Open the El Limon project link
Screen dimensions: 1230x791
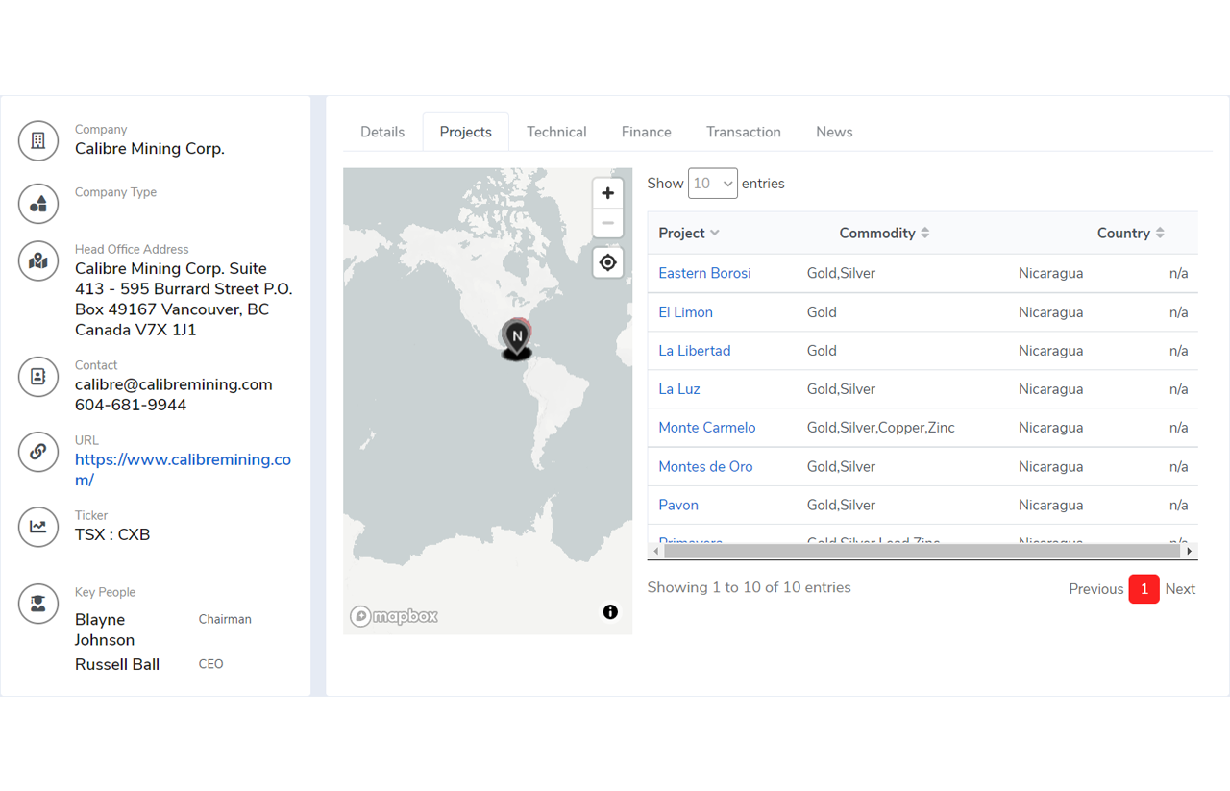[x=685, y=312]
